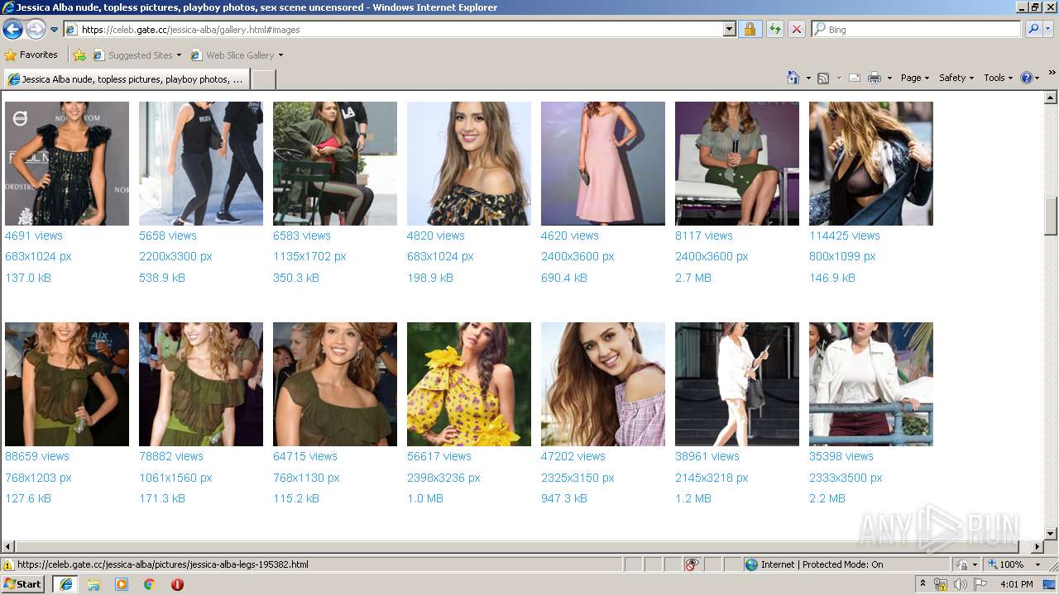Click the 2.7 MB file size text
The height and width of the screenshot is (595, 1059).
tap(693, 278)
